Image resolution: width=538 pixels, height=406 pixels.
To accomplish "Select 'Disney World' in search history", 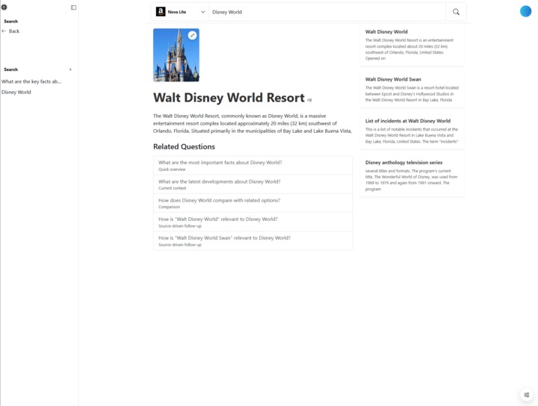I will tap(16, 92).
